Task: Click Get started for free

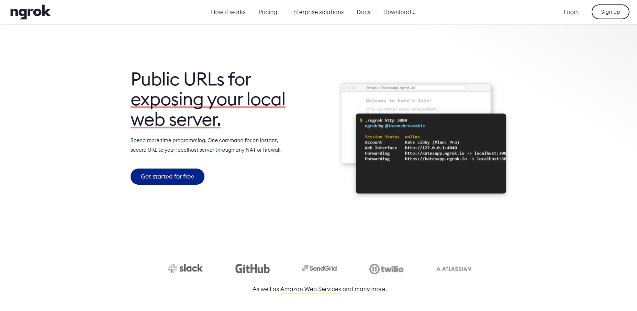Action: [x=167, y=176]
